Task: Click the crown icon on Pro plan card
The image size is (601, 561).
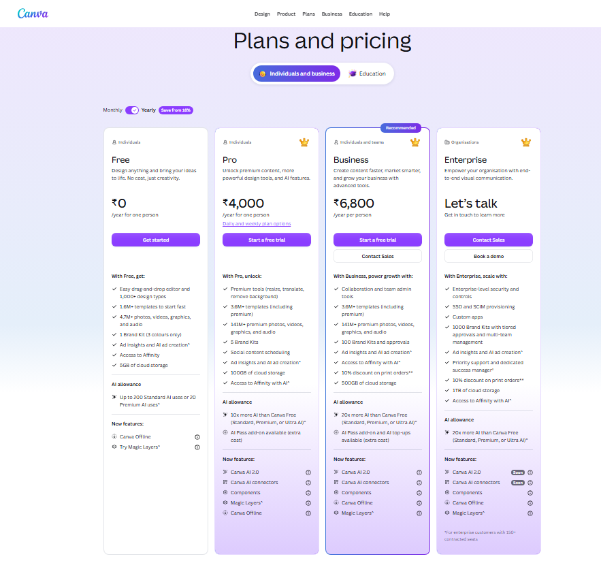Action: (x=304, y=142)
